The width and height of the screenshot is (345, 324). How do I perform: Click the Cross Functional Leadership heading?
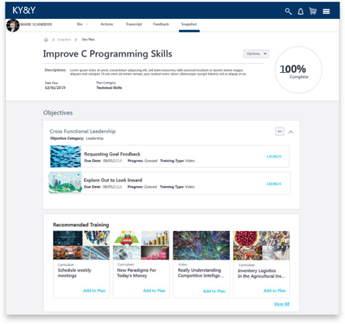83,131
